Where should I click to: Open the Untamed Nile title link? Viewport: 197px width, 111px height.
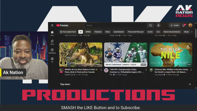point(171,71)
